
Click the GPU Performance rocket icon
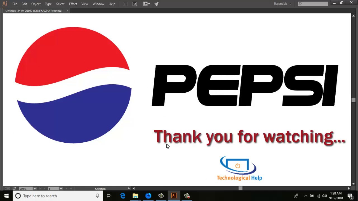pyautogui.click(x=156, y=4)
